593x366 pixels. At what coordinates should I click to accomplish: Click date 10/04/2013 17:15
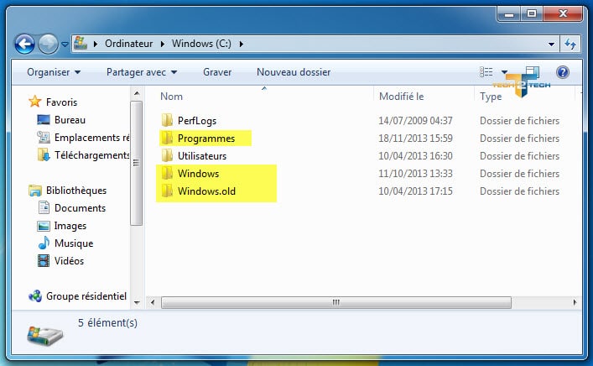click(415, 191)
